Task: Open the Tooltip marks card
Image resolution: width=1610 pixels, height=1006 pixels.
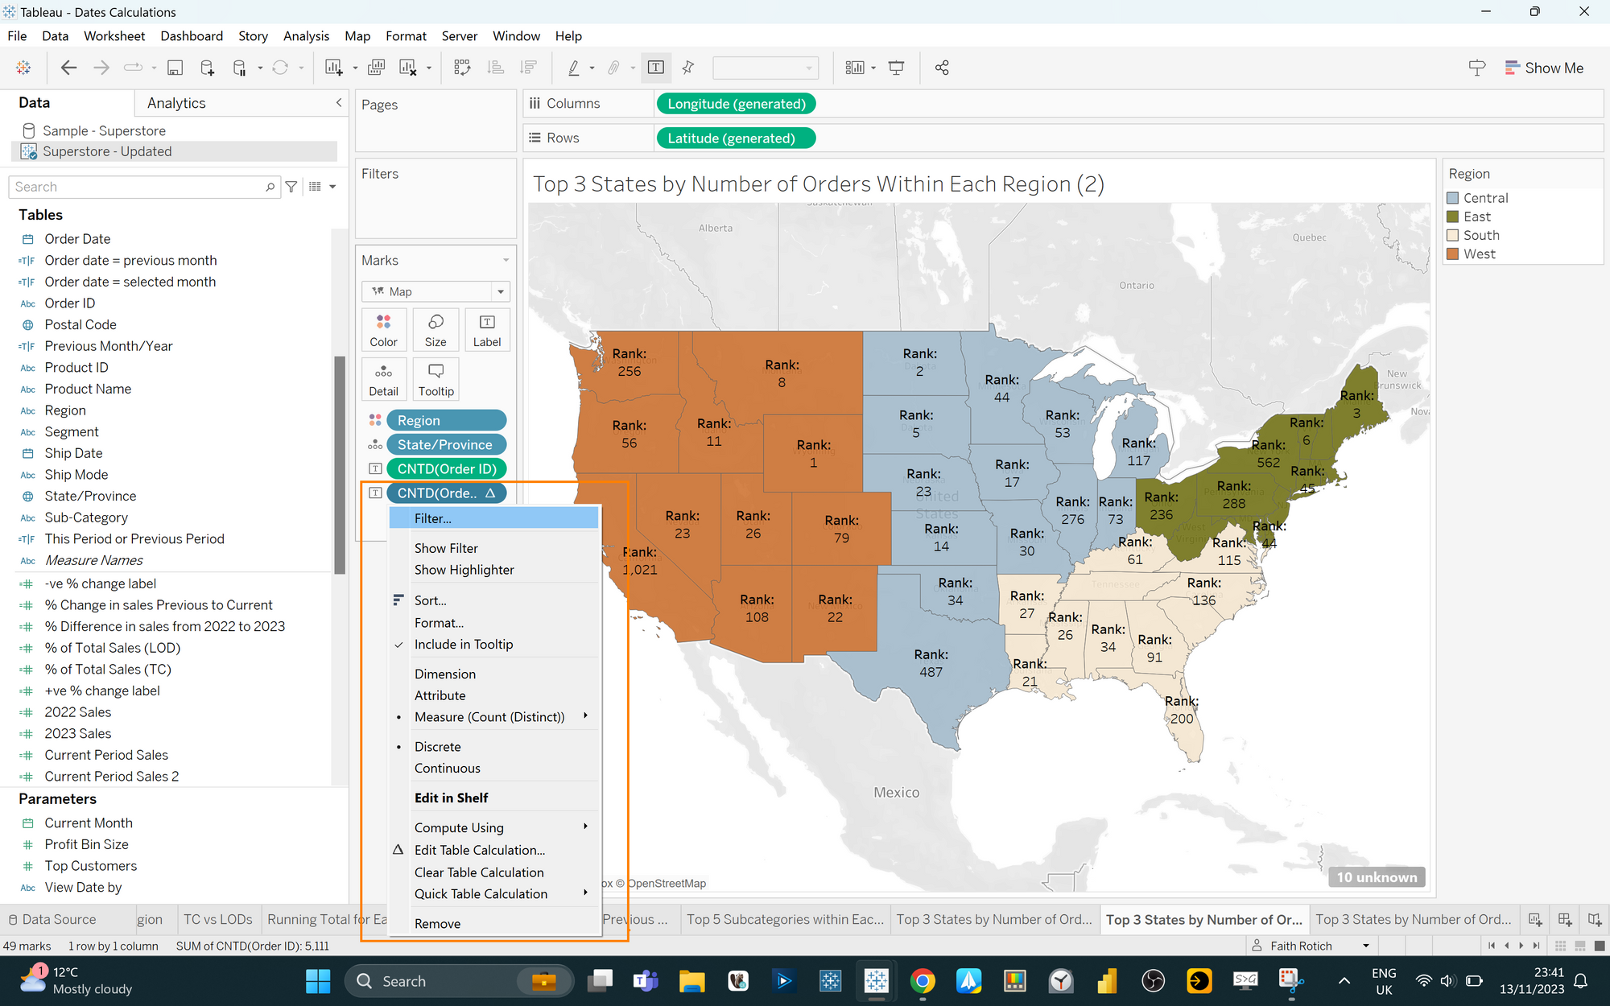Action: 436,379
